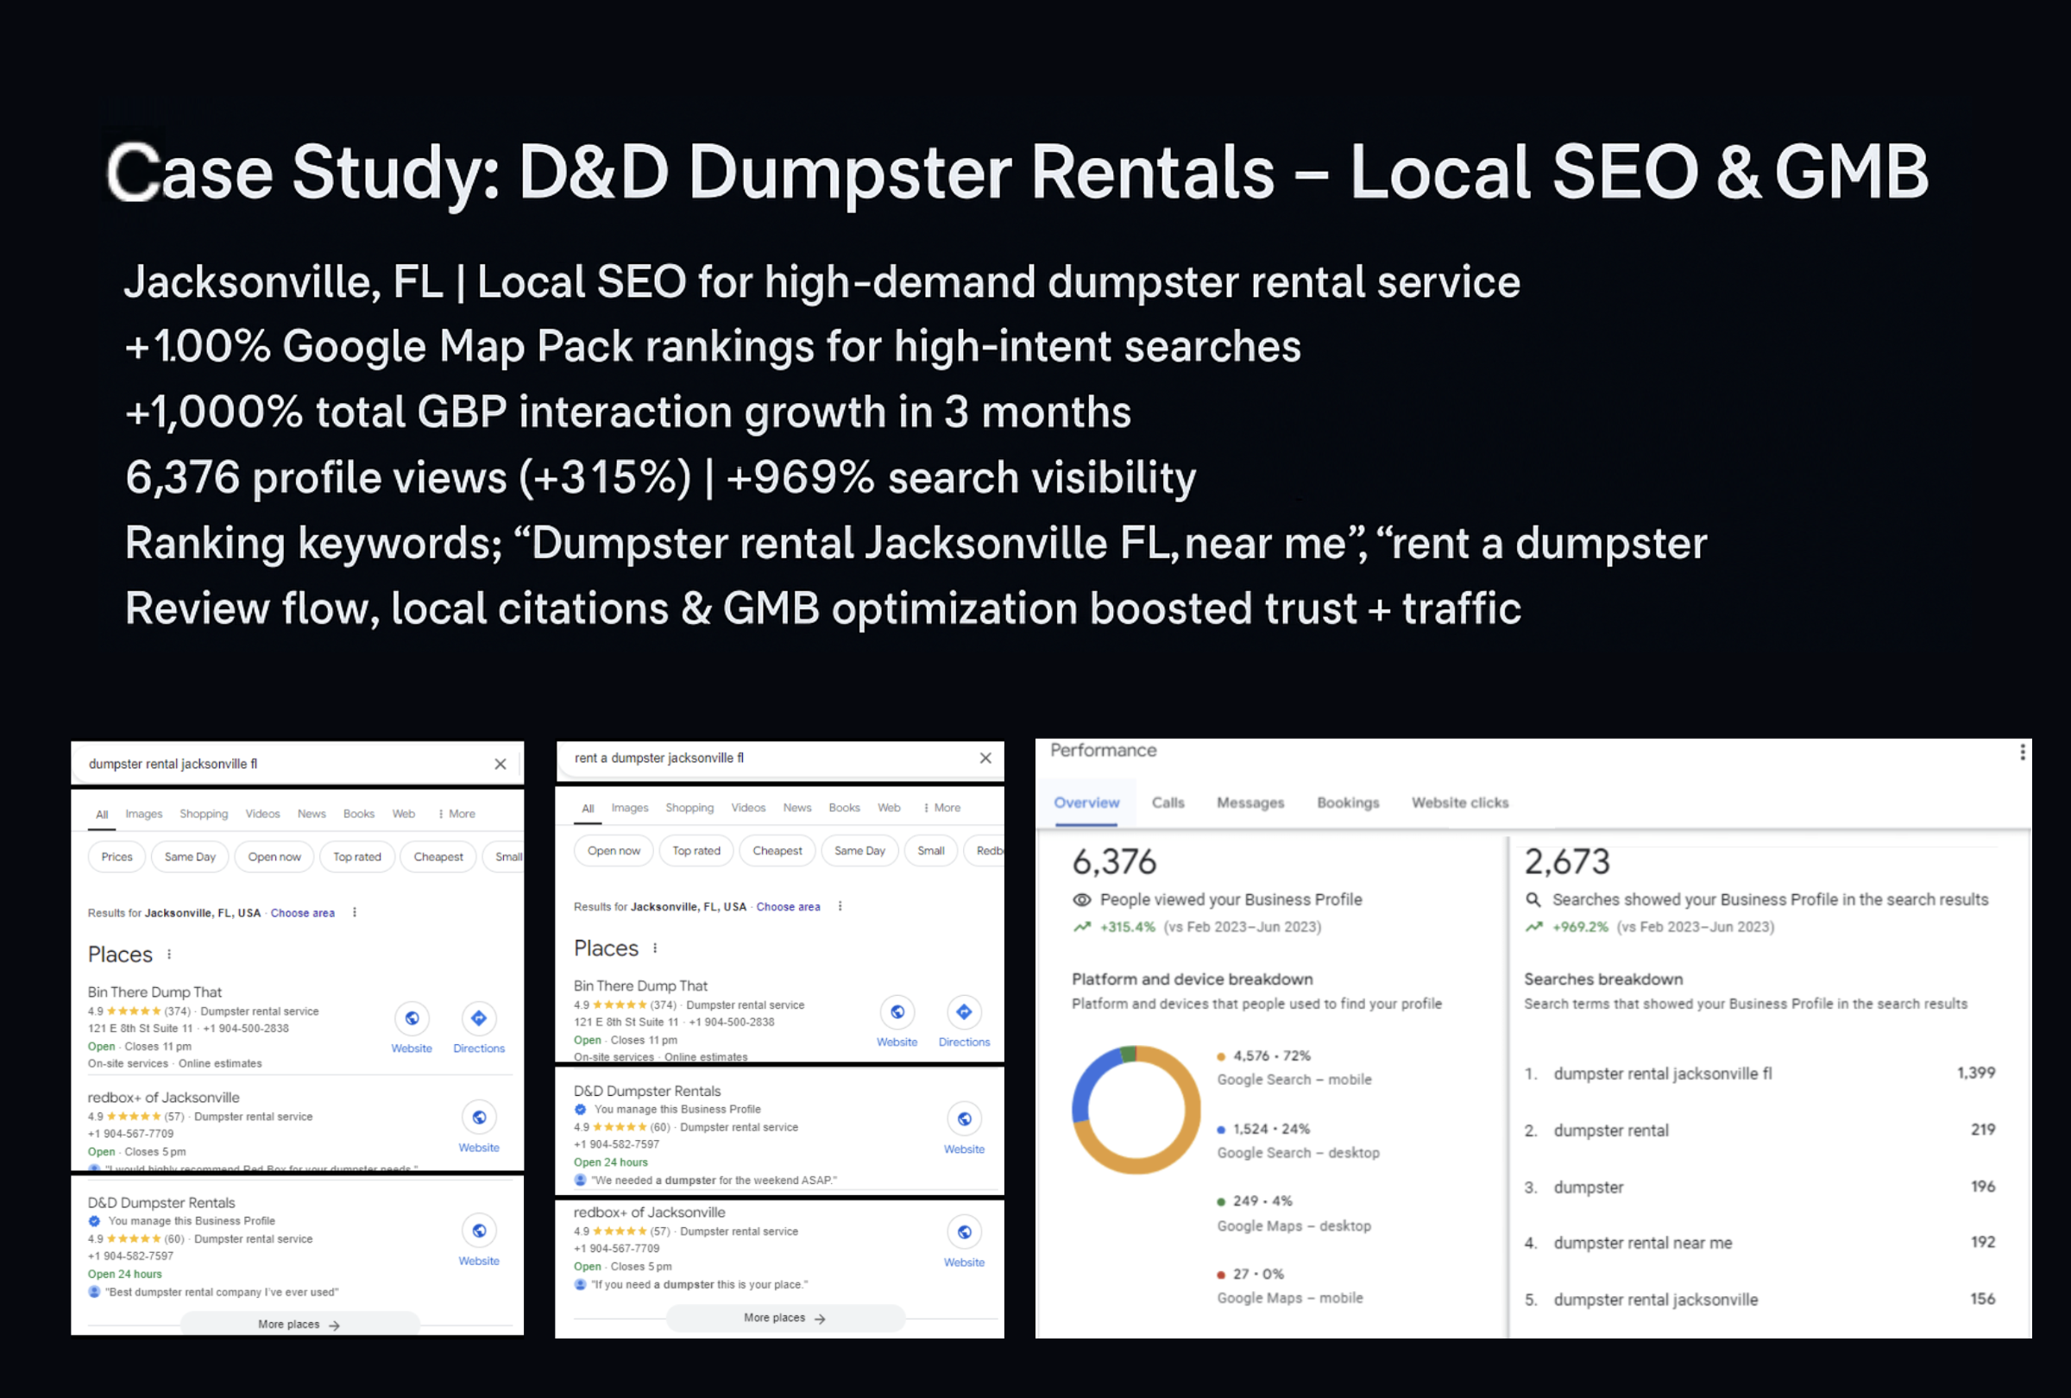Toggle Cheapest filter chip in middle panel
2071x1398 pixels.
[x=777, y=850]
